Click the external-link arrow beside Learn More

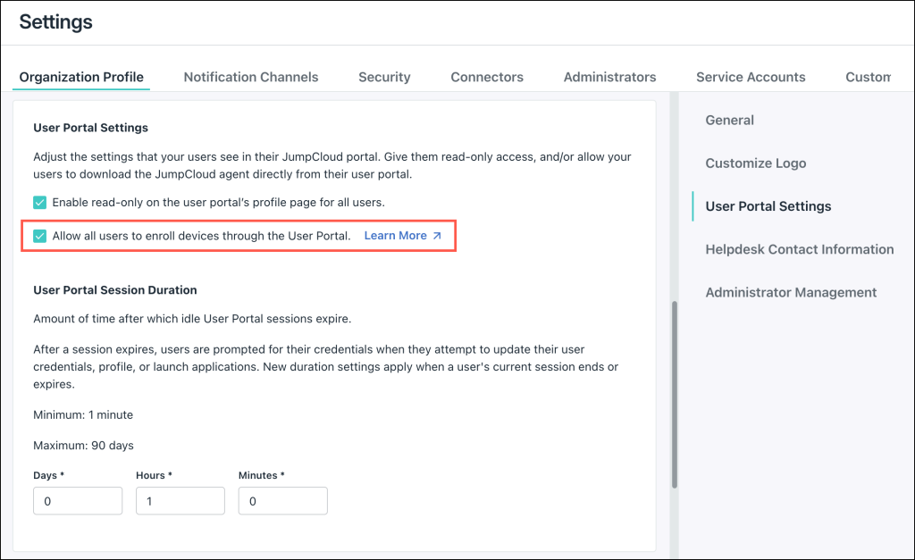coord(437,236)
